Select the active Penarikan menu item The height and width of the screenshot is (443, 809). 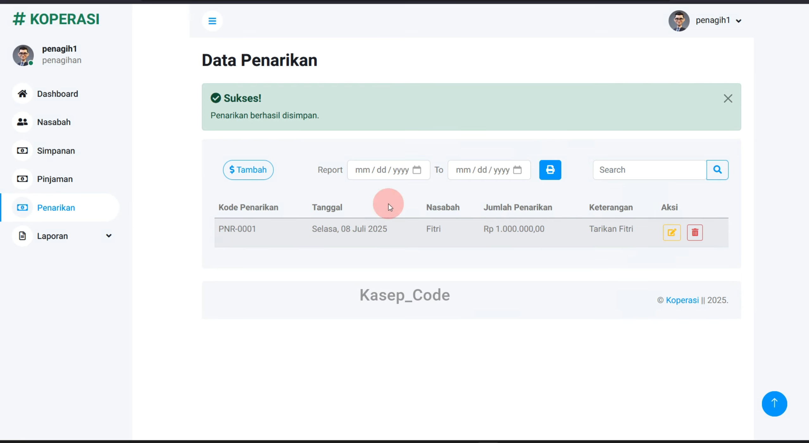pyautogui.click(x=60, y=208)
